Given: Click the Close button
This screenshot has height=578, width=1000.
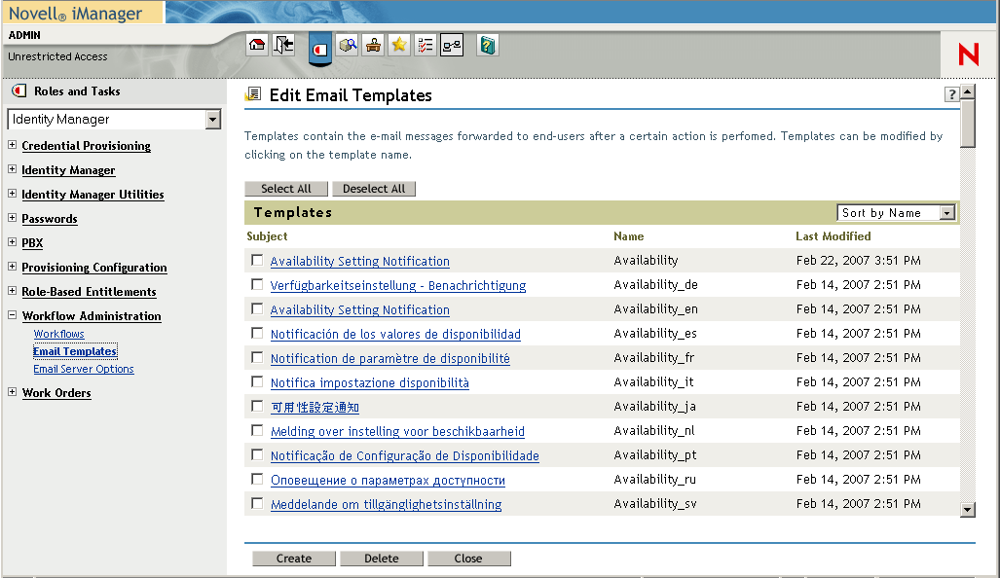Looking at the screenshot, I should 468,559.
